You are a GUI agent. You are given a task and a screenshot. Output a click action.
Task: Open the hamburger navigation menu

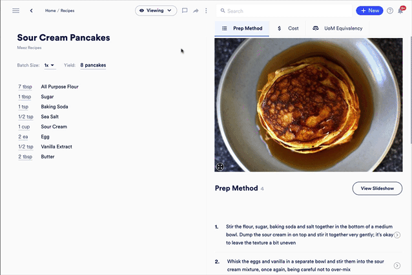tap(15, 11)
